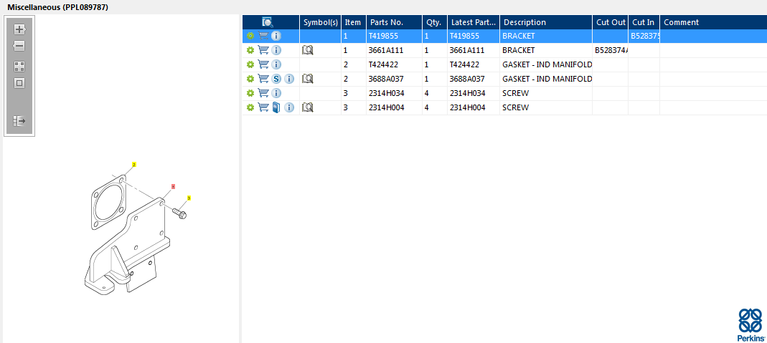This screenshot has width=767, height=343.
Task: Sort by Description column header
Action: (546, 22)
